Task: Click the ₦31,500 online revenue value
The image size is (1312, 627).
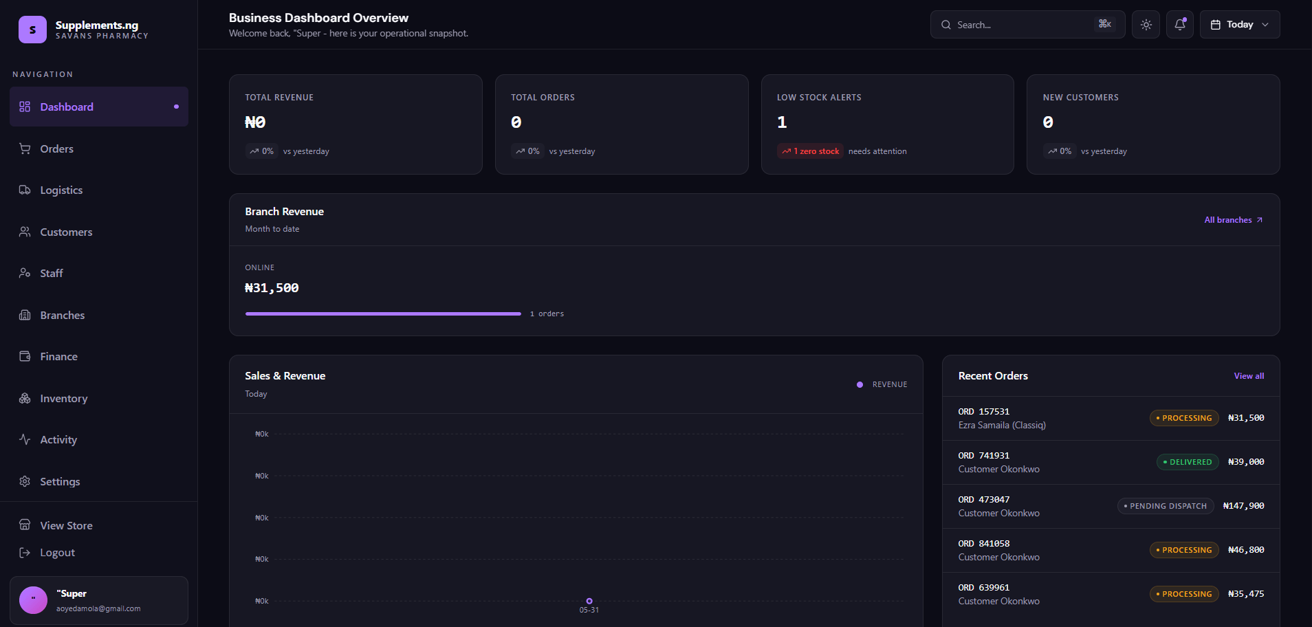Action: tap(272, 288)
